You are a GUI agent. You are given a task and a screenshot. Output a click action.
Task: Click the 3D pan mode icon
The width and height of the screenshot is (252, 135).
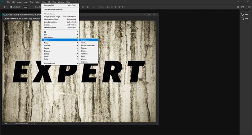(x=116, y=7)
